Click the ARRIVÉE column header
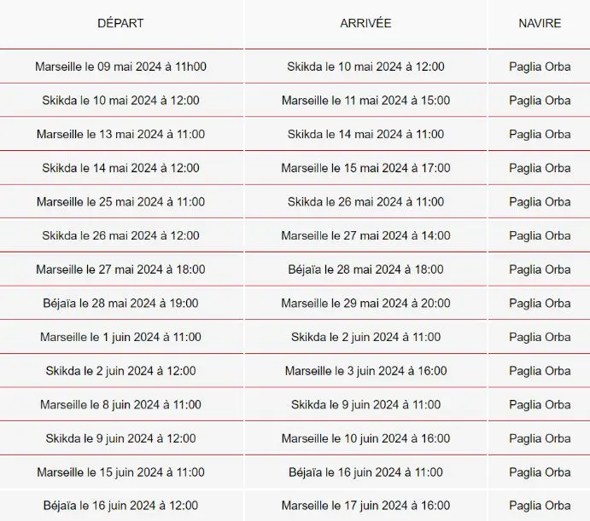The width and height of the screenshot is (590, 521). [365, 23]
